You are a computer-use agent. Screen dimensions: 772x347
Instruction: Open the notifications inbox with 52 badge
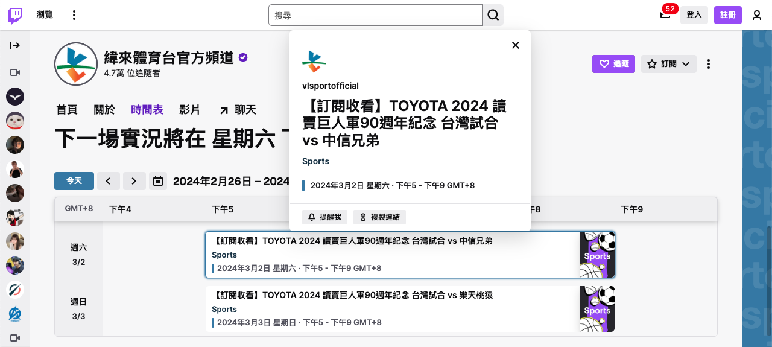(665, 15)
